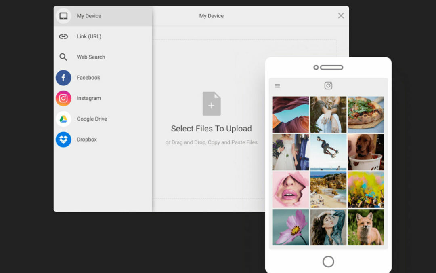The width and height of the screenshot is (436, 273).
Task: Select the Google Drive icon
Action: tap(63, 119)
